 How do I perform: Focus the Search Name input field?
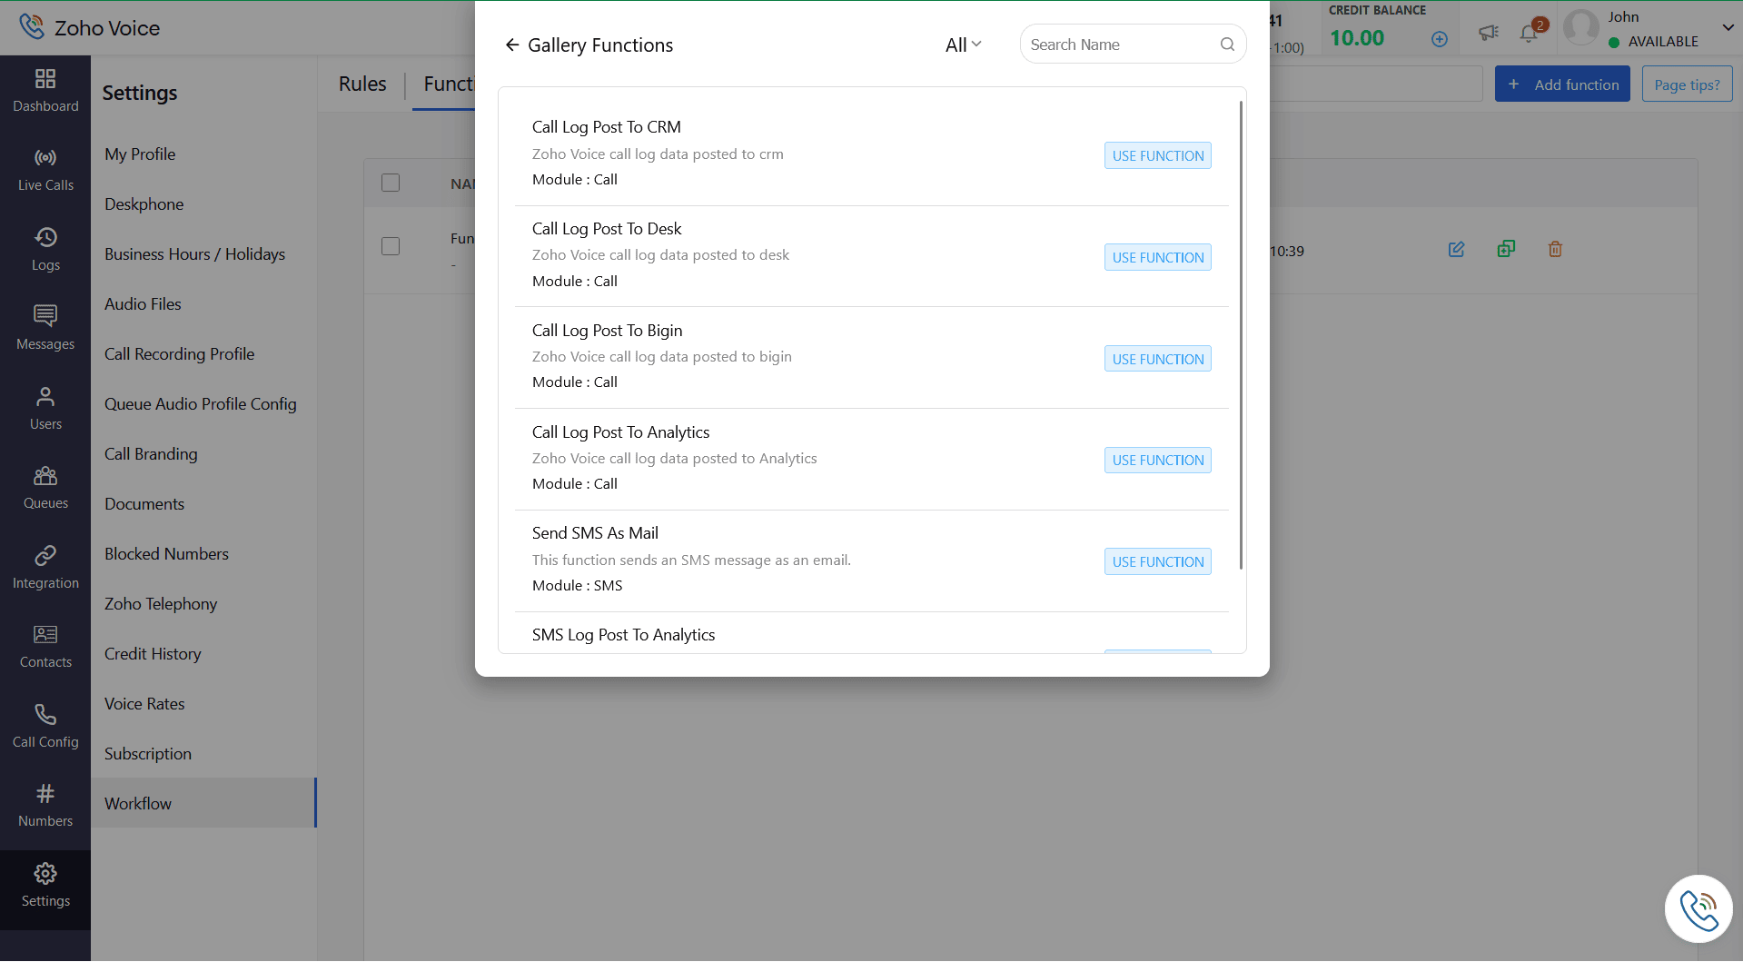pos(1120,45)
